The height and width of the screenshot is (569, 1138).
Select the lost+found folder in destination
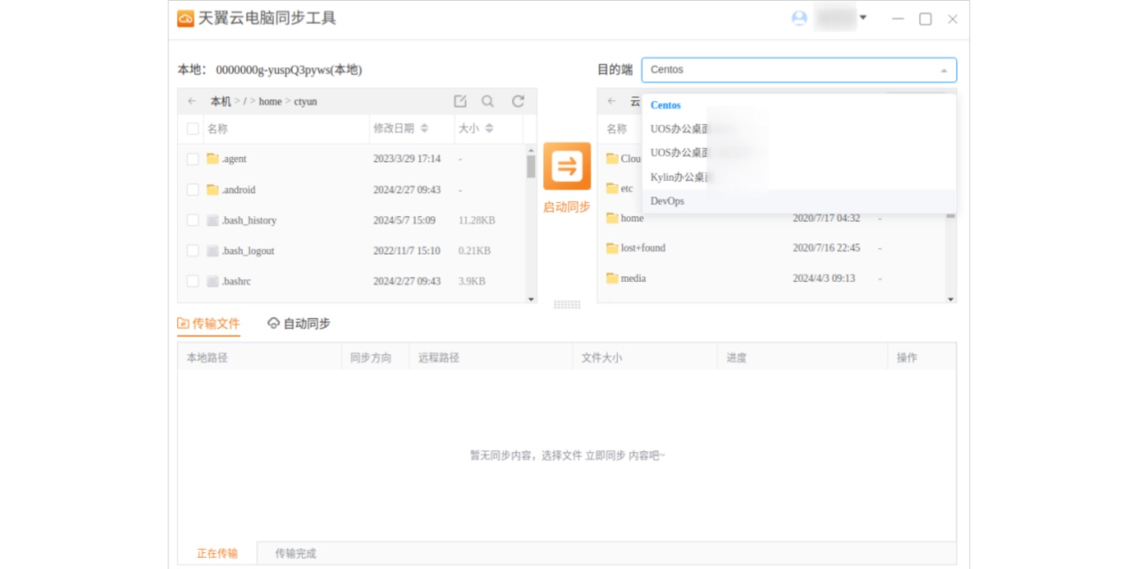coord(643,248)
